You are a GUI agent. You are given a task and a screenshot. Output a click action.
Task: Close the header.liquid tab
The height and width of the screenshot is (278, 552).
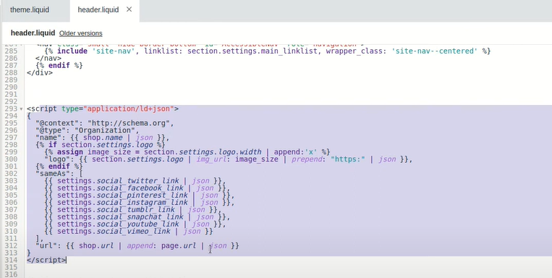coord(129,9)
